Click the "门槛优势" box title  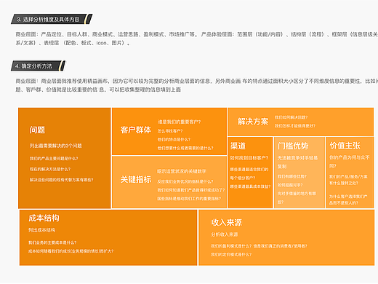click(x=293, y=146)
